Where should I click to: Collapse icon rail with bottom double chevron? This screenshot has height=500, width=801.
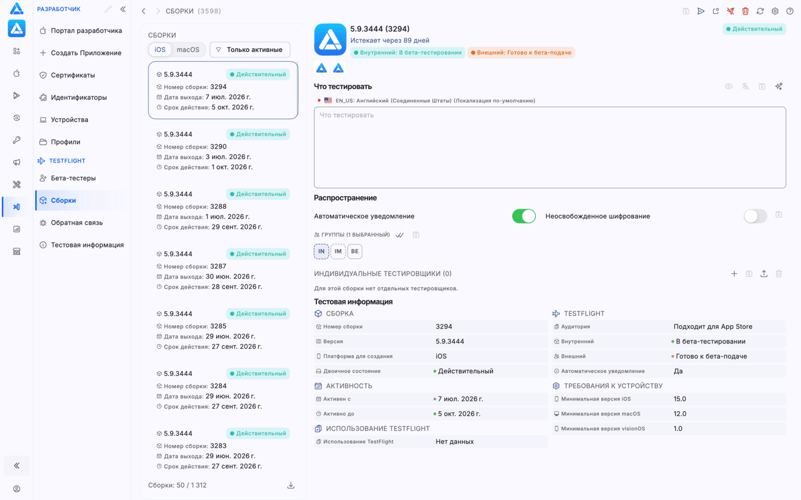[x=17, y=465]
